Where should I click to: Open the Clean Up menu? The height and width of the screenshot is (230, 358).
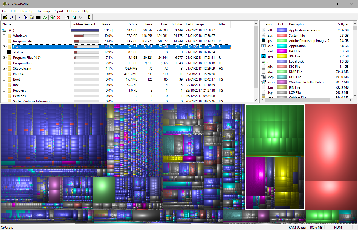click(x=27, y=11)
